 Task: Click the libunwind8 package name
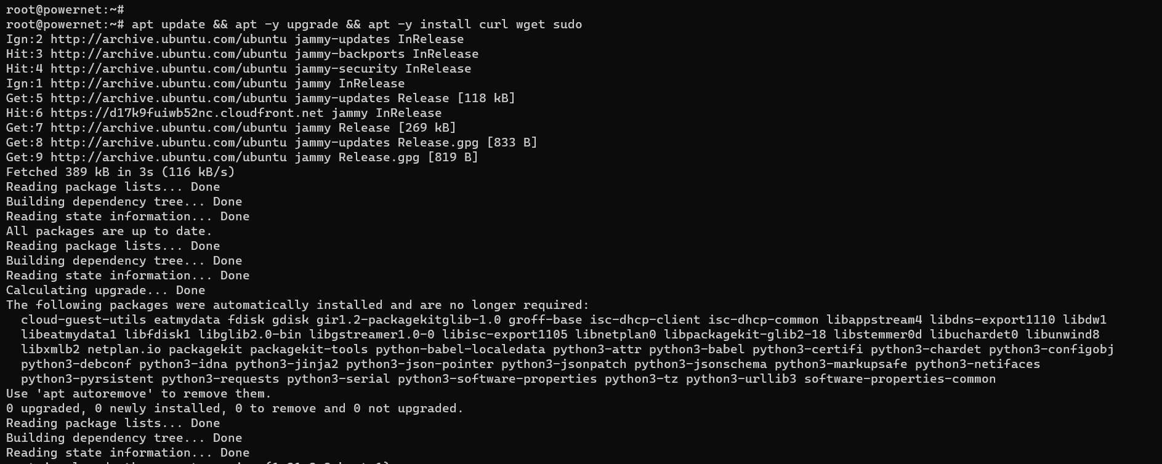[x=1062, y=335]
